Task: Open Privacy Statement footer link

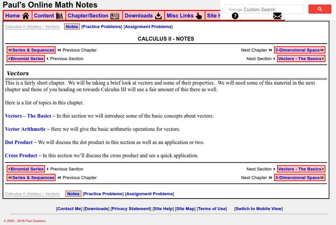Action: (x=131, y=209)
